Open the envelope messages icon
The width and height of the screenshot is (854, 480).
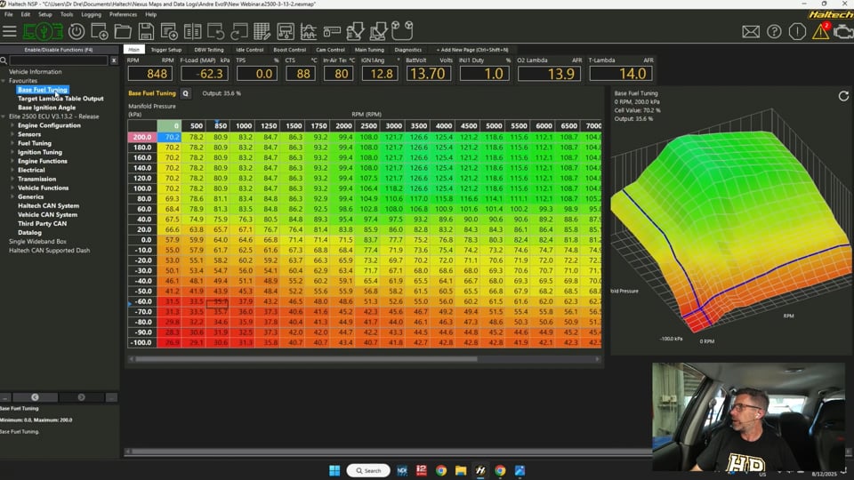(x=751, y=32)
